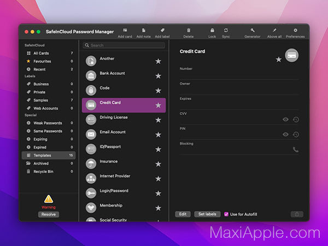The height and width of the screenshot is (246, 328).
Task: Open Preferences gear icon
Action: coord(295,30)
